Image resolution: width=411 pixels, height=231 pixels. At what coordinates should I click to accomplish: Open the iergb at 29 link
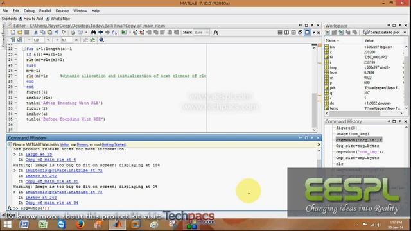[x=39, y=154]
